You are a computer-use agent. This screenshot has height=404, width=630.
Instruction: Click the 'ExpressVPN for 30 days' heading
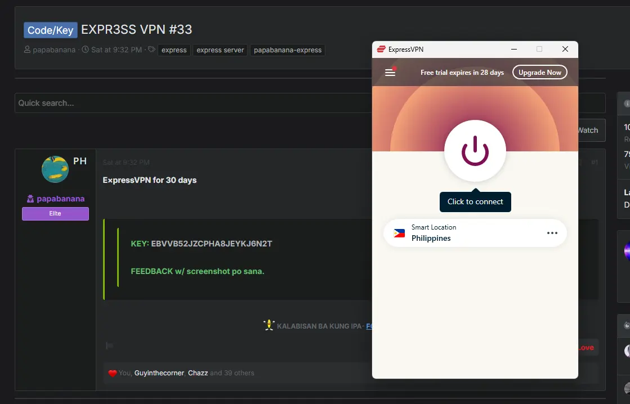(149, 180)
